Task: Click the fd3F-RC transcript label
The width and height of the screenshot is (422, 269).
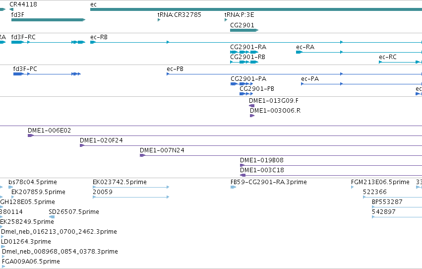Action: (x=23, y=37)
